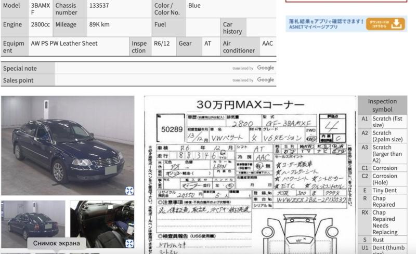Click the Google logo in Sales point row
Image resolution: width=416 pixels, height=254 pixels.
coord(265,80)
